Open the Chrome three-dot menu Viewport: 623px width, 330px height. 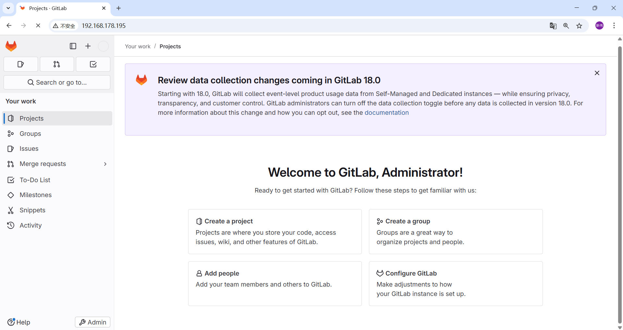click(614, 26)
